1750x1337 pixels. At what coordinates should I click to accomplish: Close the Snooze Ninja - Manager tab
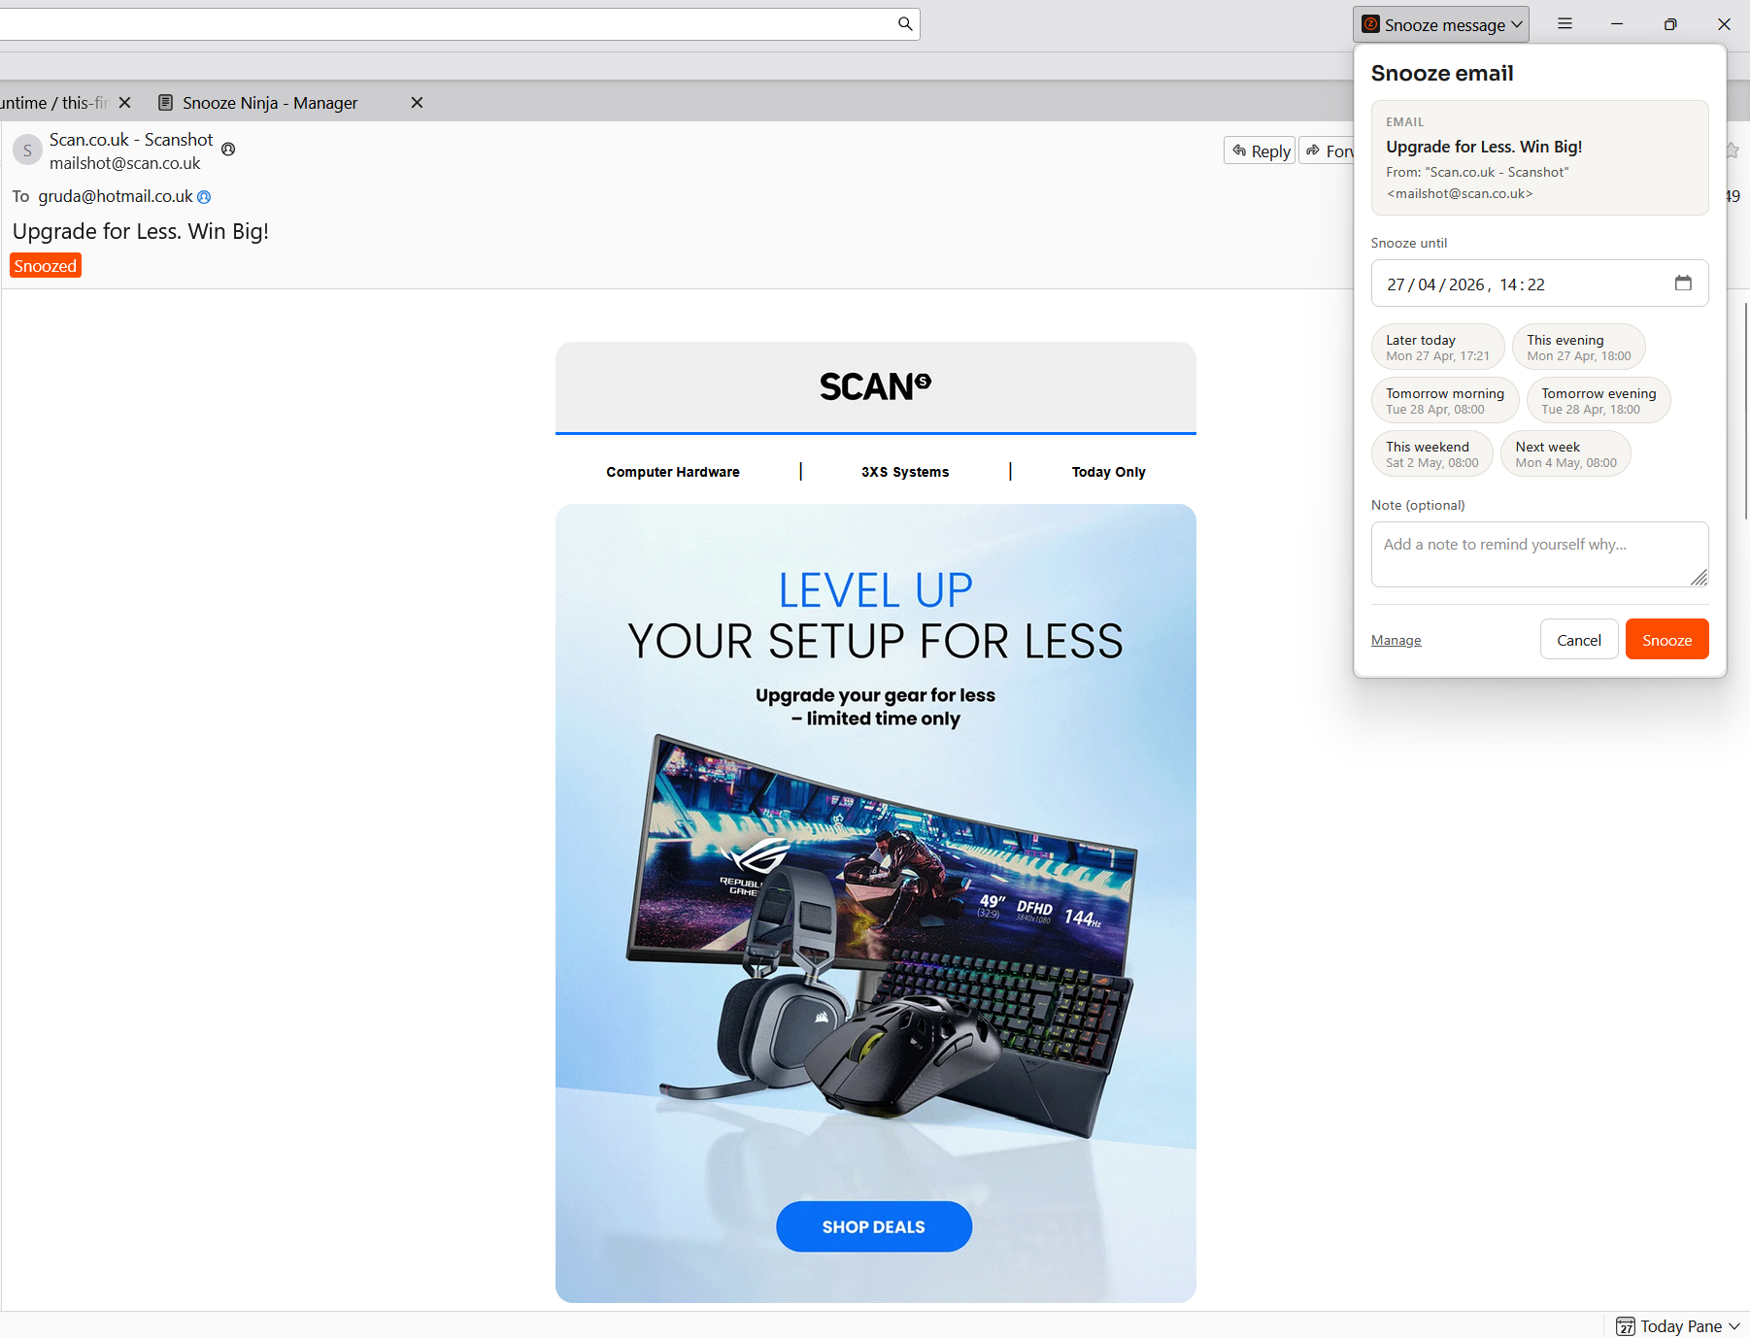417,102
